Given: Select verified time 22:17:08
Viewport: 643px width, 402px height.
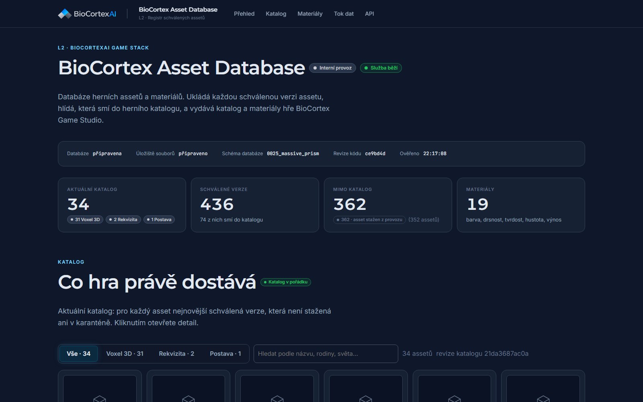Looking at the screenshot, I should 435,154.
